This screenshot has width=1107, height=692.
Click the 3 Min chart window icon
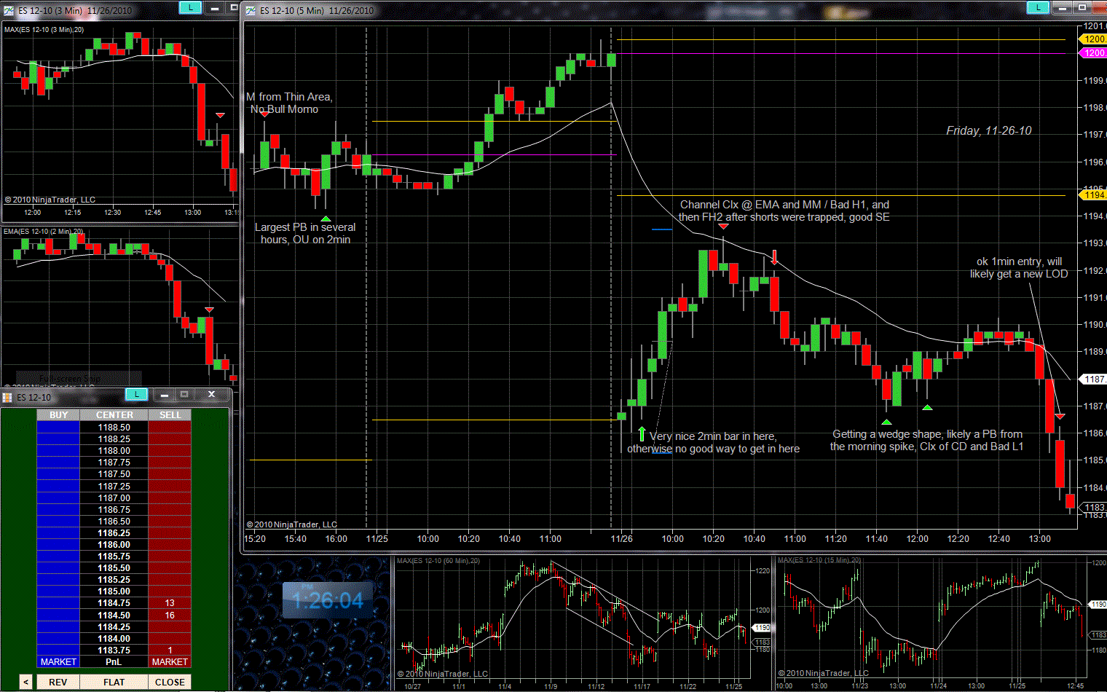point(8,10)
